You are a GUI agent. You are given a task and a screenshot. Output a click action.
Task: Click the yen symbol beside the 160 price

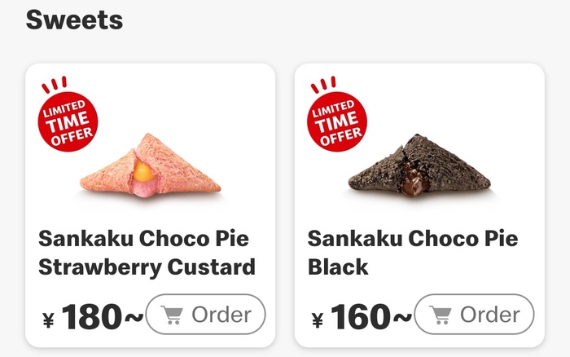click(x=317, y=320)
